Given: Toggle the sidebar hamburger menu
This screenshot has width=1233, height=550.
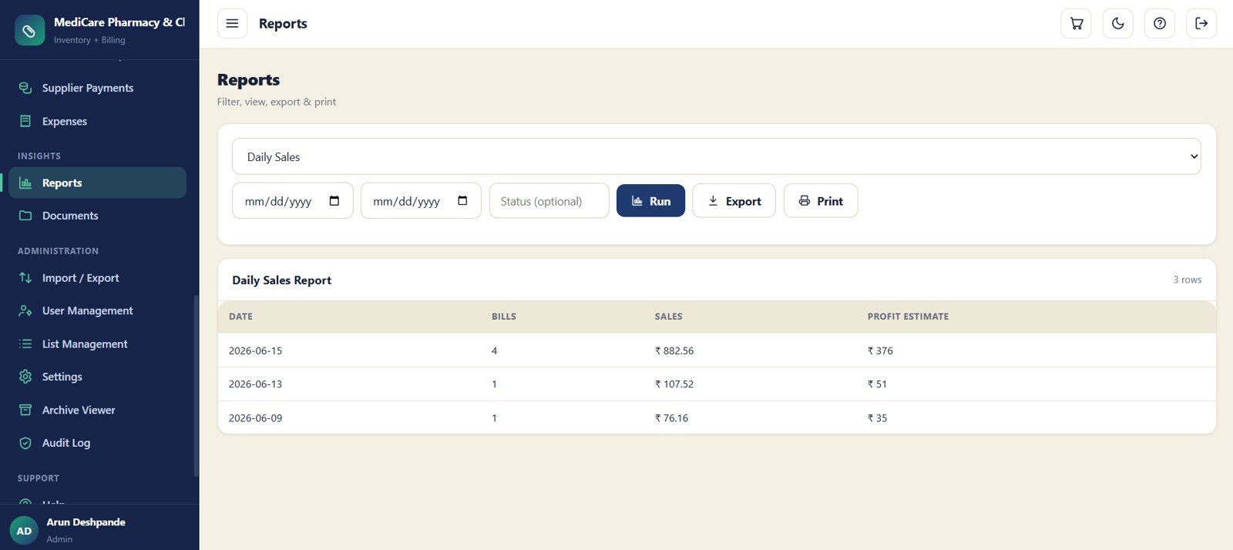Looking at the screenshot, I should point(232,24).
